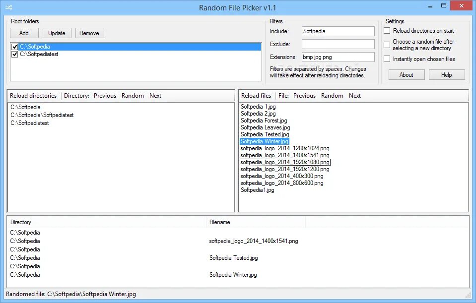
Task: Select file Softpedia1.jpg
Action: pos(258,190)
